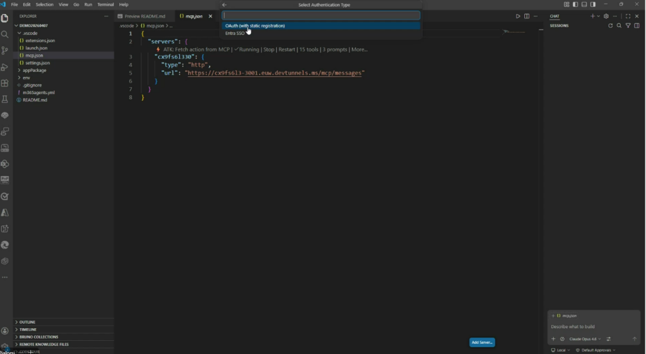The width and height of the screenshot is (646, 354).
Task: Toggle the secondary side bar layout button
Action: [593, 4]
